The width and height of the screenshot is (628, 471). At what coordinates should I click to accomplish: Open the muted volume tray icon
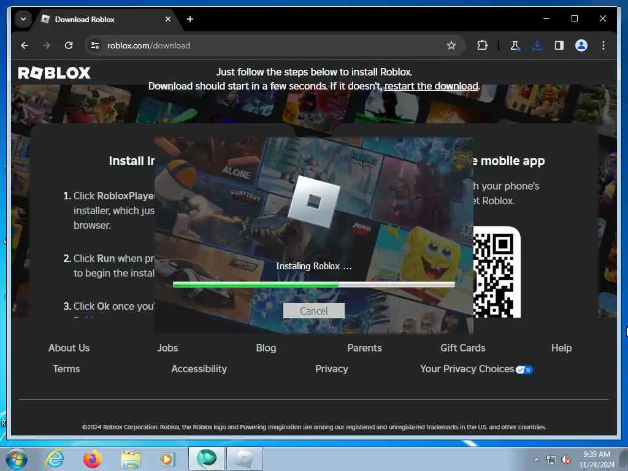click(x=566, y=460)
